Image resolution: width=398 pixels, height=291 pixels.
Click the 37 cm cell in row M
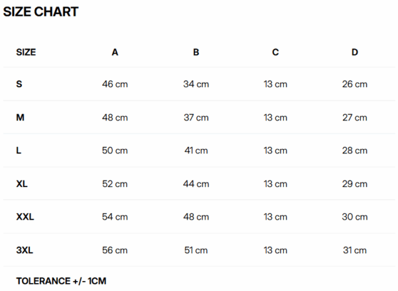pyautogui.click(x=196, y=117)
